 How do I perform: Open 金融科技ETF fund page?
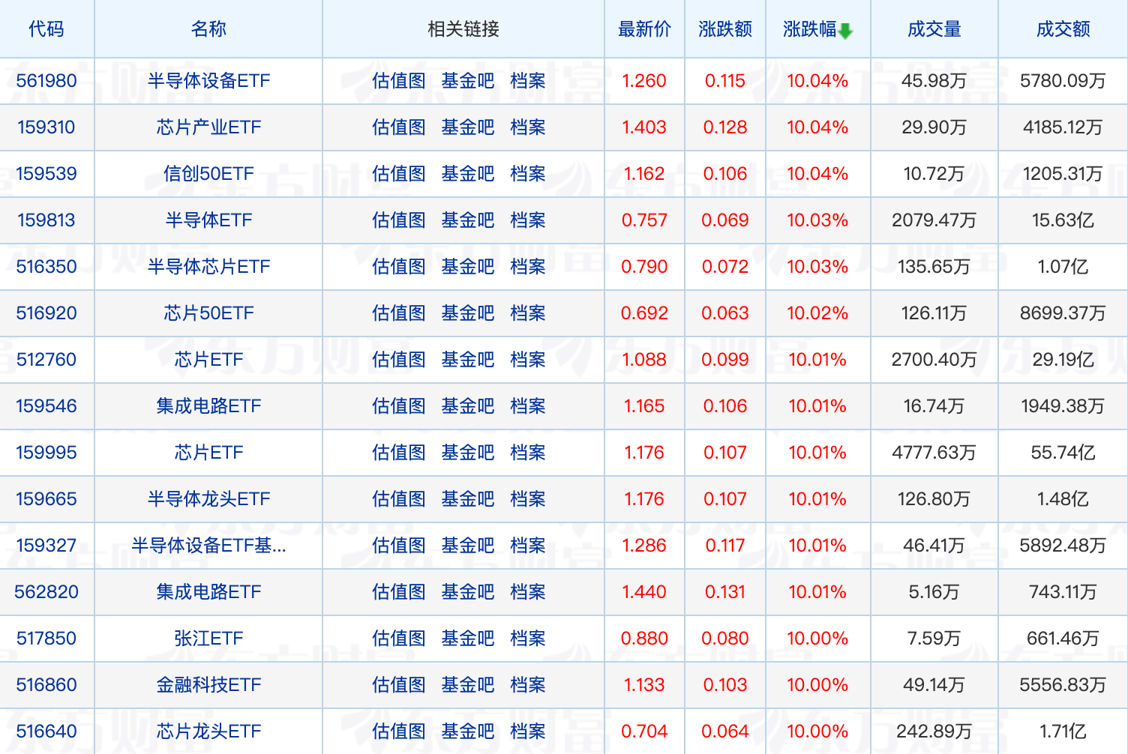pyautogui.click(x=208, y=685)
